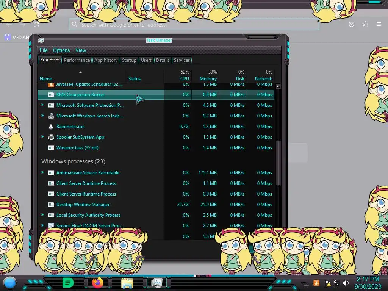Switch to Firefox from the taskbar
This screenshot has height=291, width=388.
pos(98,283)
